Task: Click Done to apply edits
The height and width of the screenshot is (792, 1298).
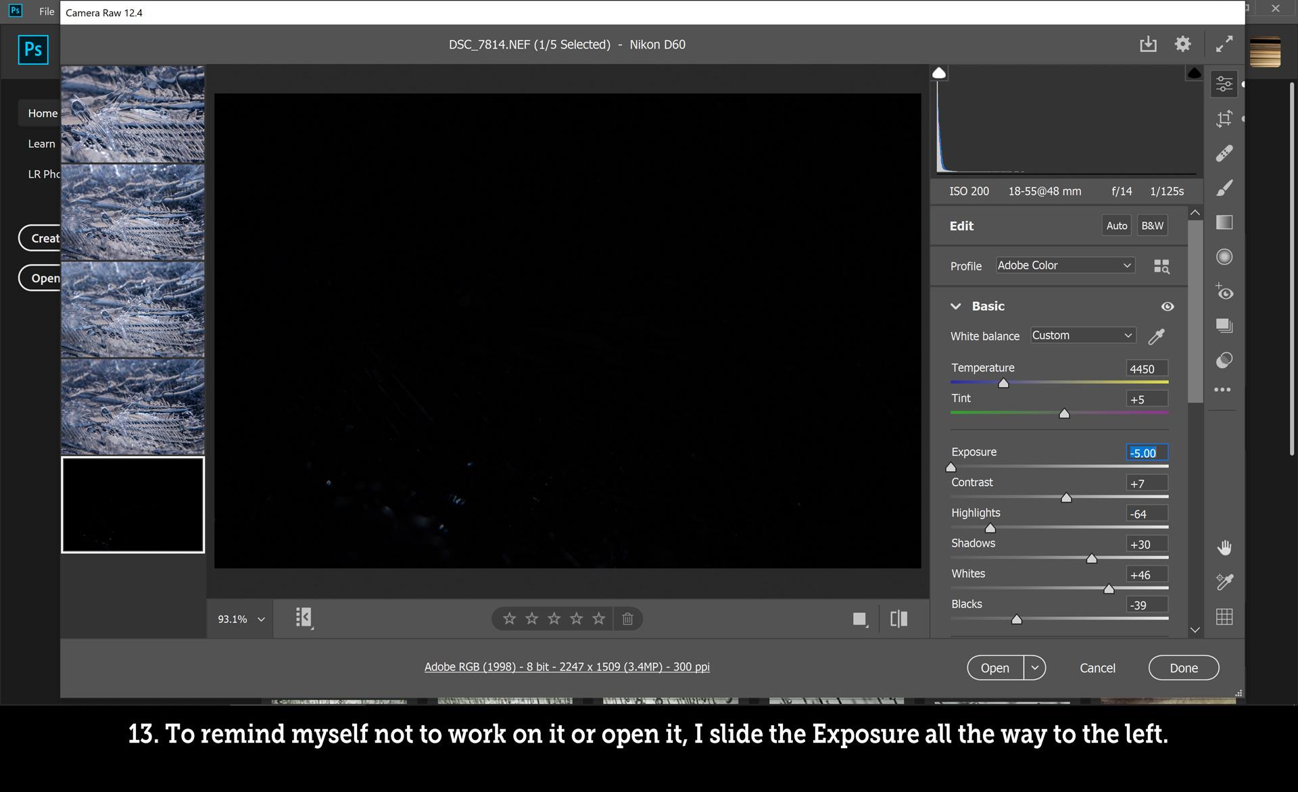Action: click(x=1183, y=667)
